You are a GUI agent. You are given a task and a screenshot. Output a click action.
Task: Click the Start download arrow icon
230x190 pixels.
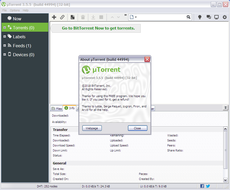[x=93, y=17]
